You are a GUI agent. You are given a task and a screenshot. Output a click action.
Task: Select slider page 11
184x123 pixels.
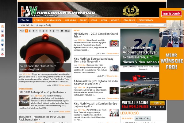(62, 31)
